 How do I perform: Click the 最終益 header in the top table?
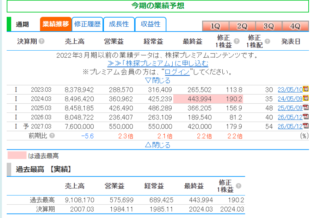(192, 41)
